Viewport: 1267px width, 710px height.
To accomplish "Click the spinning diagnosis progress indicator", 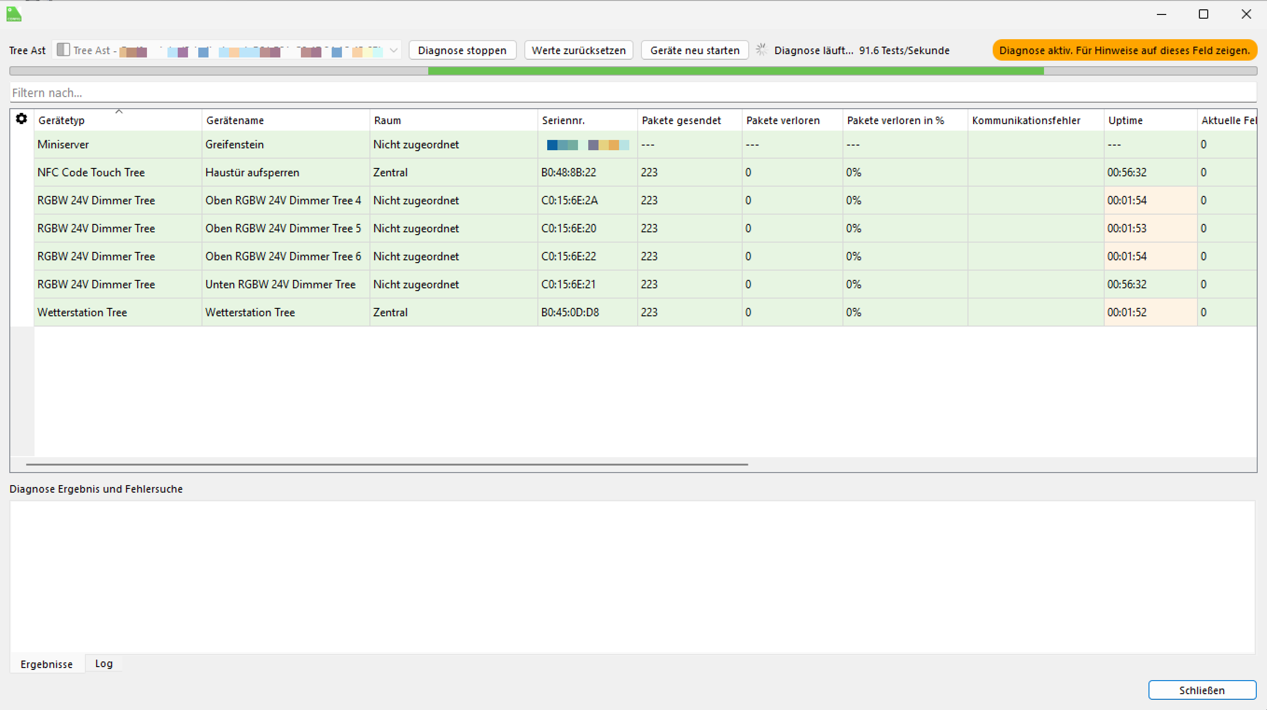I will [x=761, y=49].
